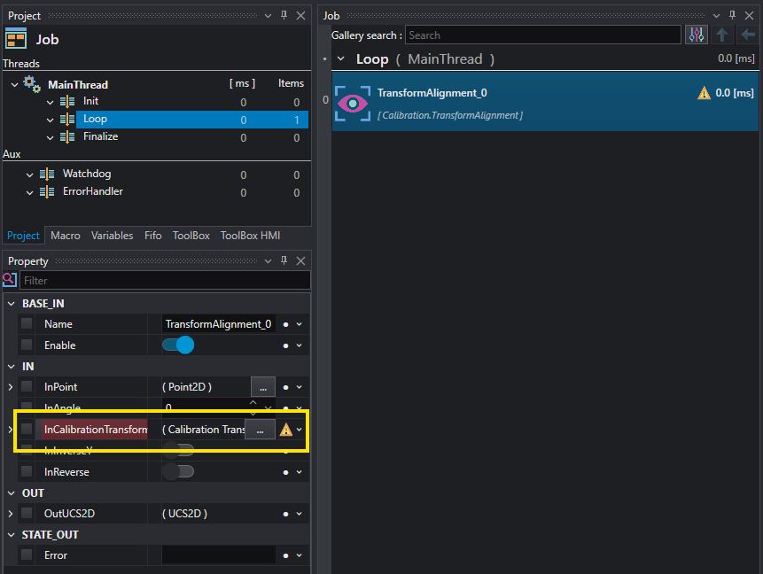The height and width of the screenshot is (574, 763).
Task: Collapse the MainThread tree node
Action: (14, 85)
